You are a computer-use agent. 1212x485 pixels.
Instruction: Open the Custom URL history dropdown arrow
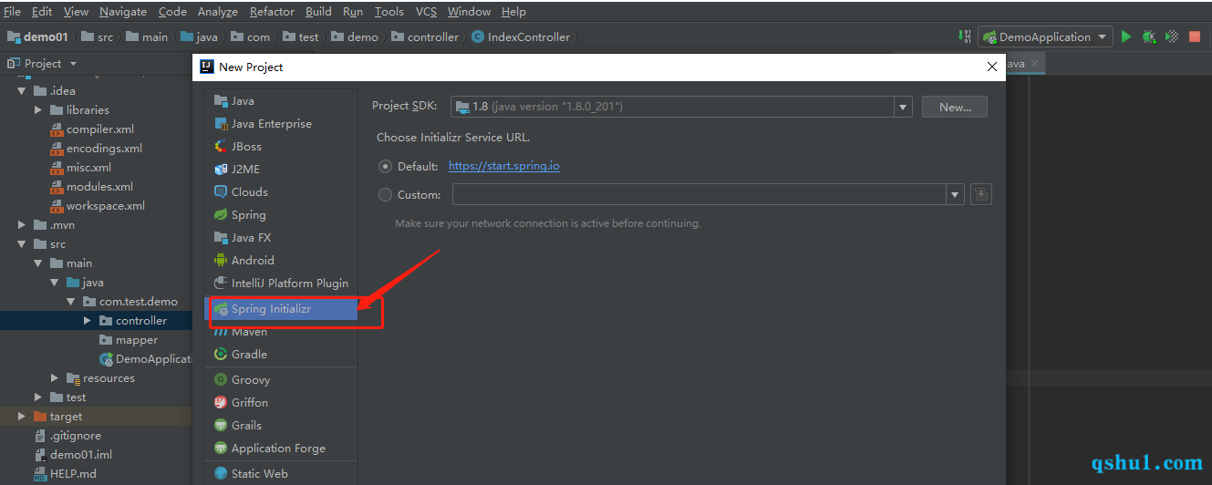[x=955, y=194]
